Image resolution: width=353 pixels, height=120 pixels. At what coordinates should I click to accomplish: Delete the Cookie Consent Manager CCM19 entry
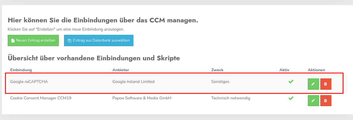326,100
